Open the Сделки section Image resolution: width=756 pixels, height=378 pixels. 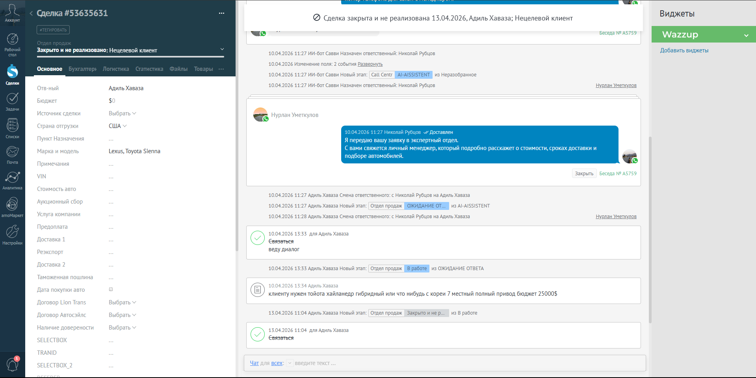(12, 75)
